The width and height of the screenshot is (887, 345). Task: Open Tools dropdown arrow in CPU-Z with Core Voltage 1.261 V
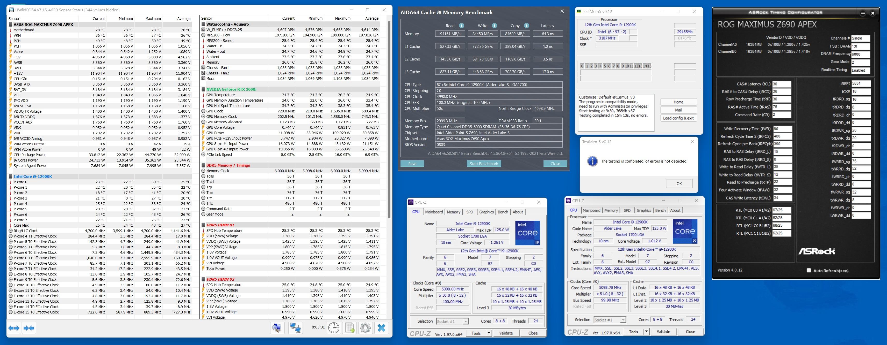click(x=489, y=333)
